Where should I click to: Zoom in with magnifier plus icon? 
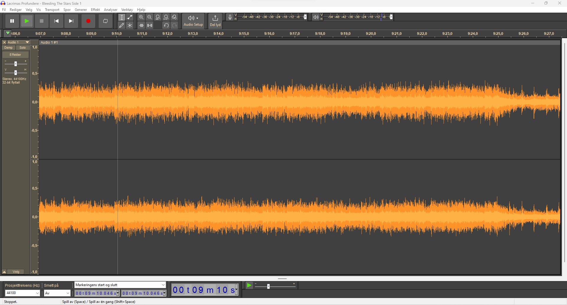point(141,17)
